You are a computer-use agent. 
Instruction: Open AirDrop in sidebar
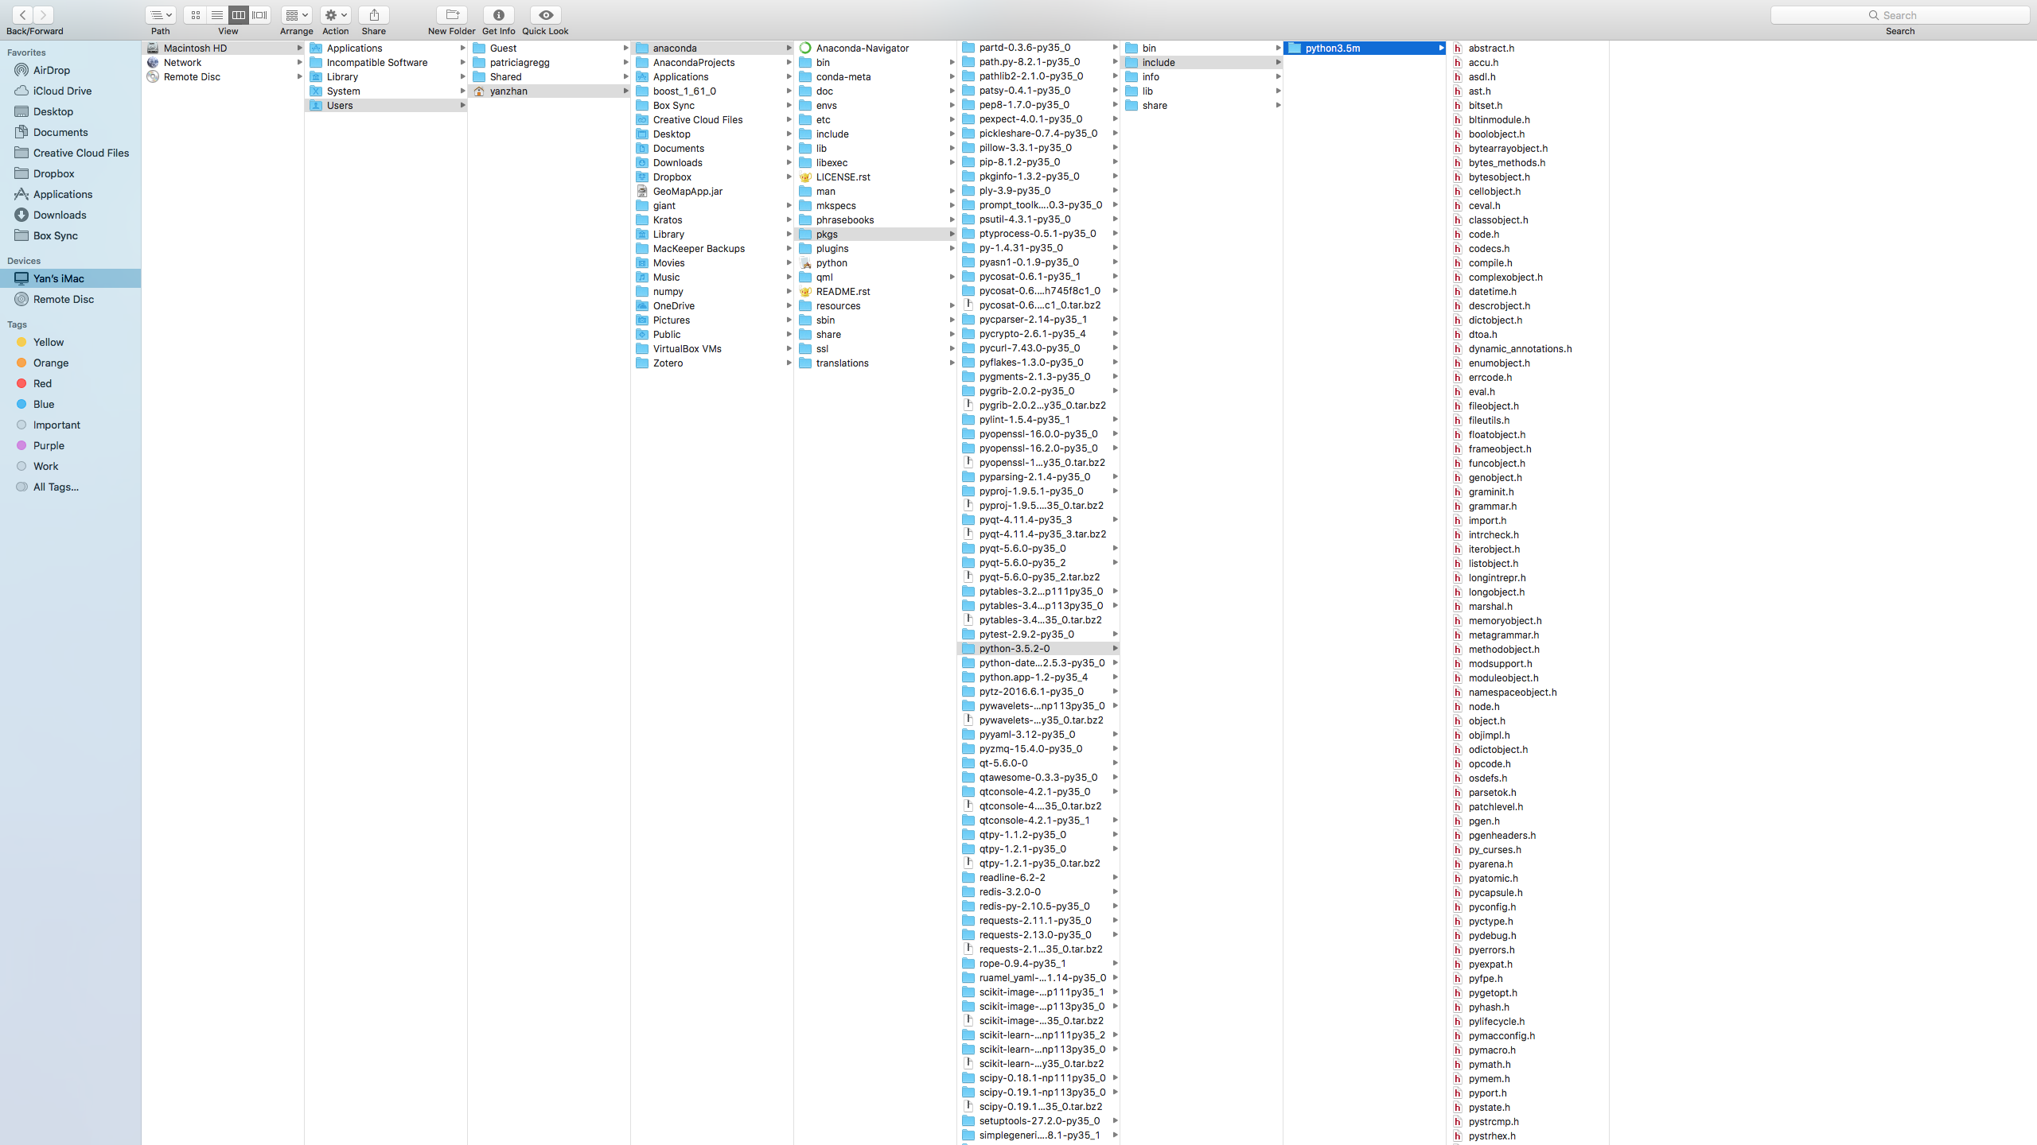70,70
